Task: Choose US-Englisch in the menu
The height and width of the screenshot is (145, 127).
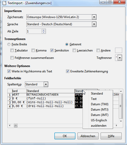Action: pos(99,120)
